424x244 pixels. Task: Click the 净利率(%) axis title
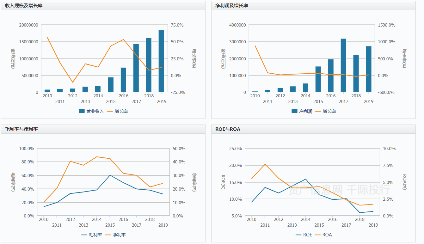194,182
